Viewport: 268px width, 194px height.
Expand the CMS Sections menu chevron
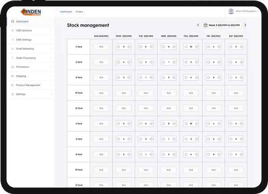point(51,30)
